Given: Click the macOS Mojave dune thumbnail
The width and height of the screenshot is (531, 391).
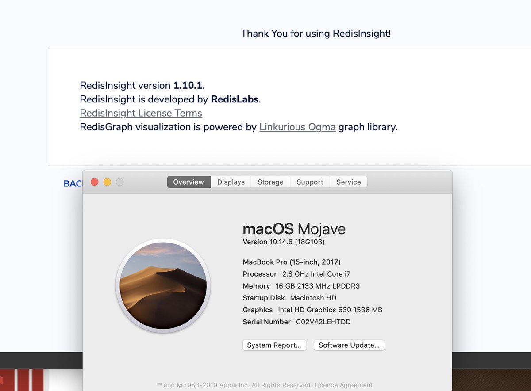Looking at the screenshot, I should point(163,286).
